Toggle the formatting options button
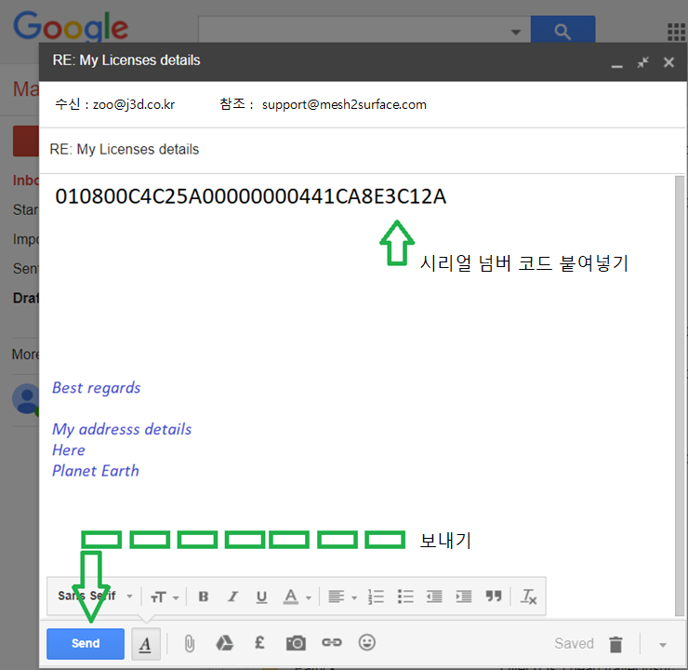 (146, 644)
